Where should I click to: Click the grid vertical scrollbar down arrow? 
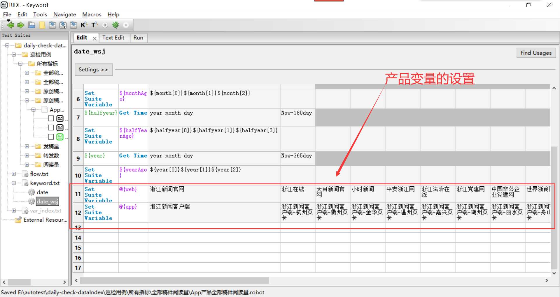pyautogui.click(x=554, y=273)
